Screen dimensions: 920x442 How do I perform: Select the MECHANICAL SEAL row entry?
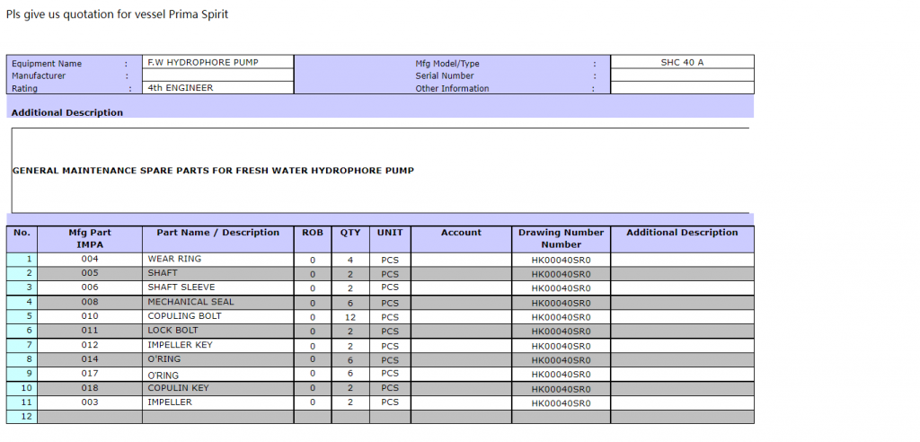tap(218, 302)
